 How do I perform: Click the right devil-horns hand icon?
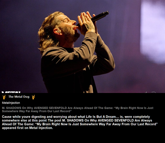pyautogui.click(x=33, y=97)
